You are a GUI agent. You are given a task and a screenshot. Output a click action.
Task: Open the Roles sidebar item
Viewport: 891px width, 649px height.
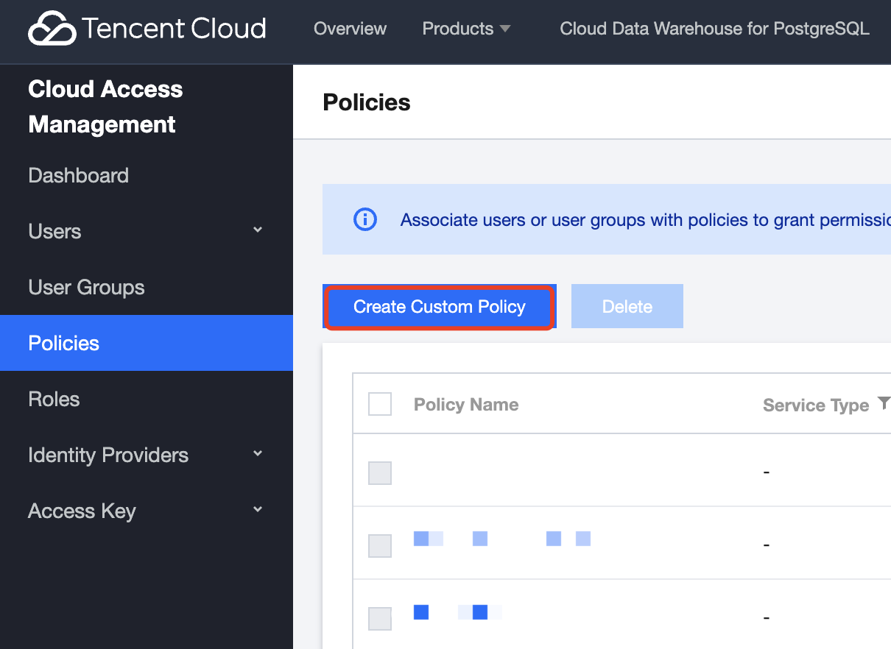54,399
